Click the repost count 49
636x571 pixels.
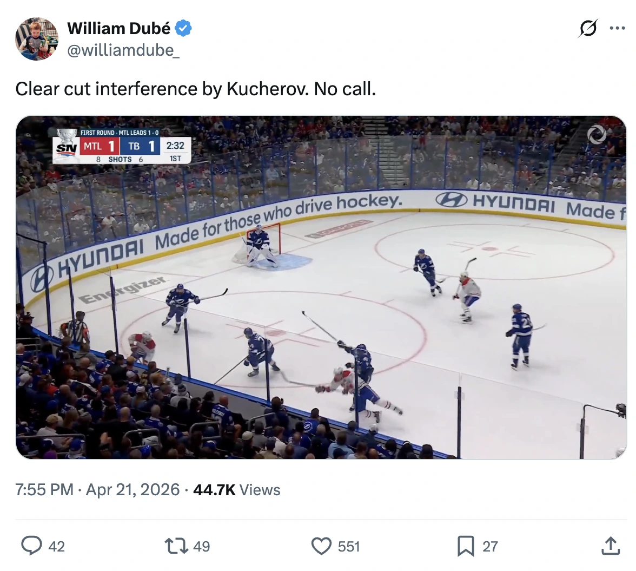(201, 547)
